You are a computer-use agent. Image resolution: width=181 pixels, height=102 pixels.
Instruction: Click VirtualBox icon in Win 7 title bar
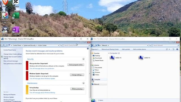[3, 39]
